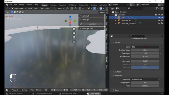
Task: Toggle the overlays button in viewport header
Action: click(x=101, y=8)
